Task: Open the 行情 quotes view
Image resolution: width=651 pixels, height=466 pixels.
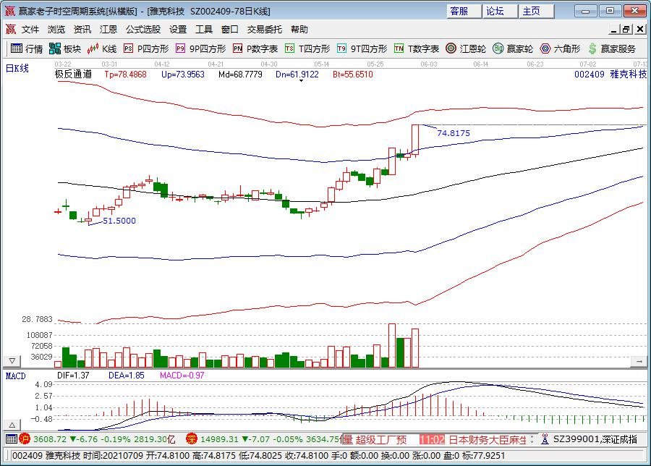Action: [27, 48]
